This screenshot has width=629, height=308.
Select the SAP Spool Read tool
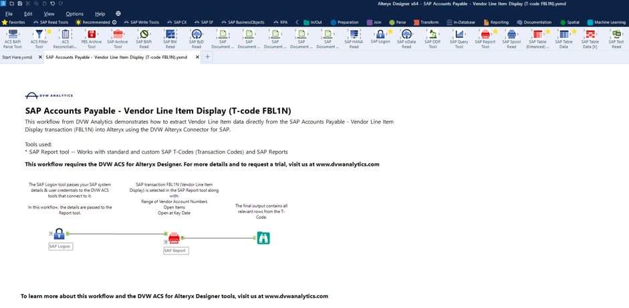point(511,34)
